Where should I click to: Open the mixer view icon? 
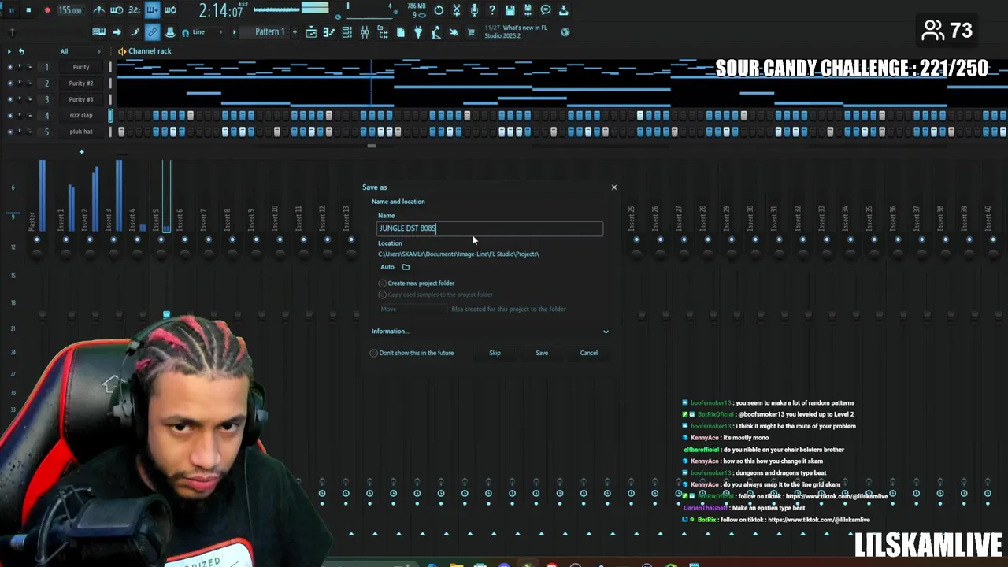click(365, 32)
